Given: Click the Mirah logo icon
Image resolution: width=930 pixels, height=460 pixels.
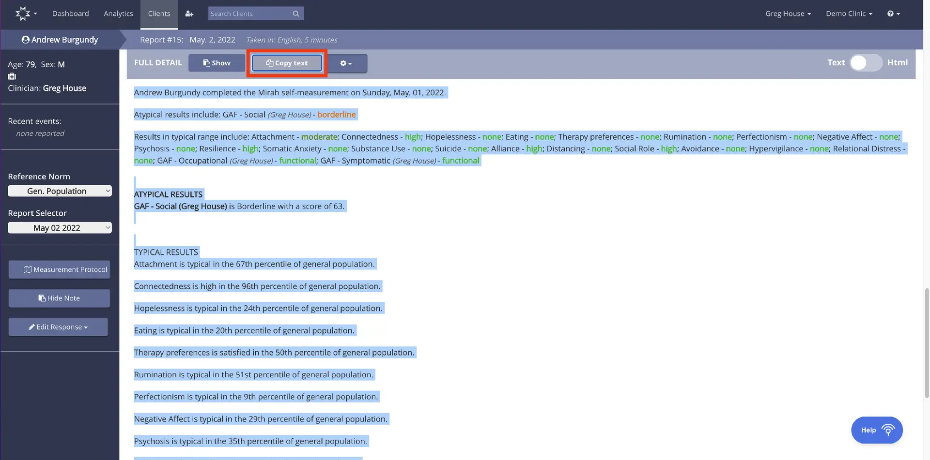Looking at the screenshot, I should click(22, 13).
